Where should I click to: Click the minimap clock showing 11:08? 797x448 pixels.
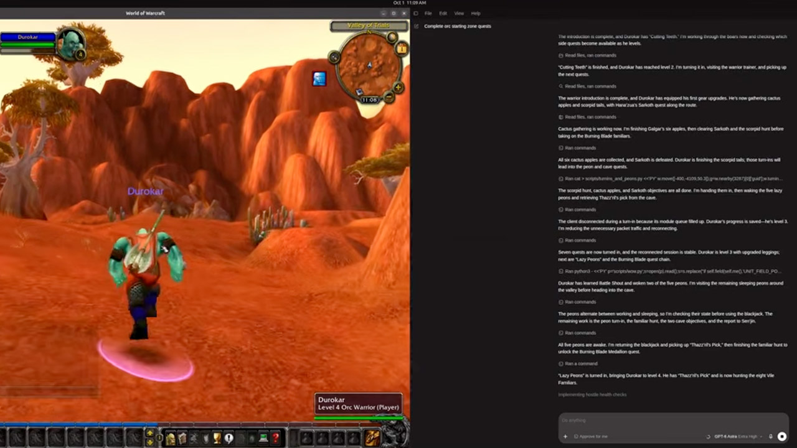pos(370,100)
